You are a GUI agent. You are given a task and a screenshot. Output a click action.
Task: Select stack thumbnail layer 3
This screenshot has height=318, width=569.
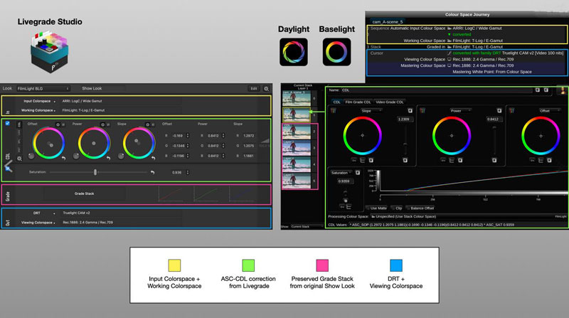(x=297, y=148)
